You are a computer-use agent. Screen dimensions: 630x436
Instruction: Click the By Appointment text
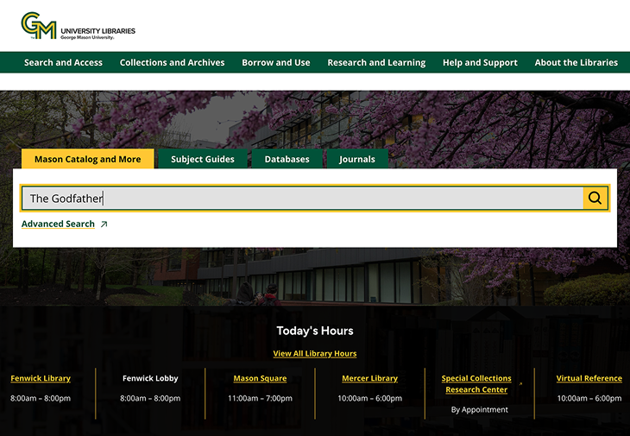[x=479, y=409]
